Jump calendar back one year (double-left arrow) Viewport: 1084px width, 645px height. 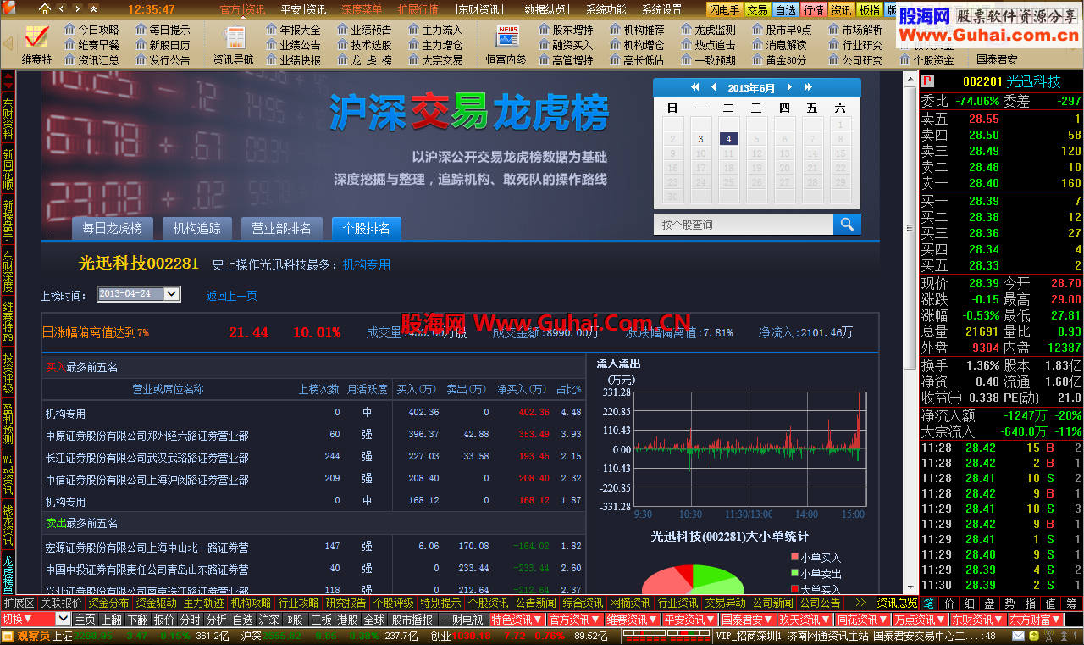tap(695, 87)
